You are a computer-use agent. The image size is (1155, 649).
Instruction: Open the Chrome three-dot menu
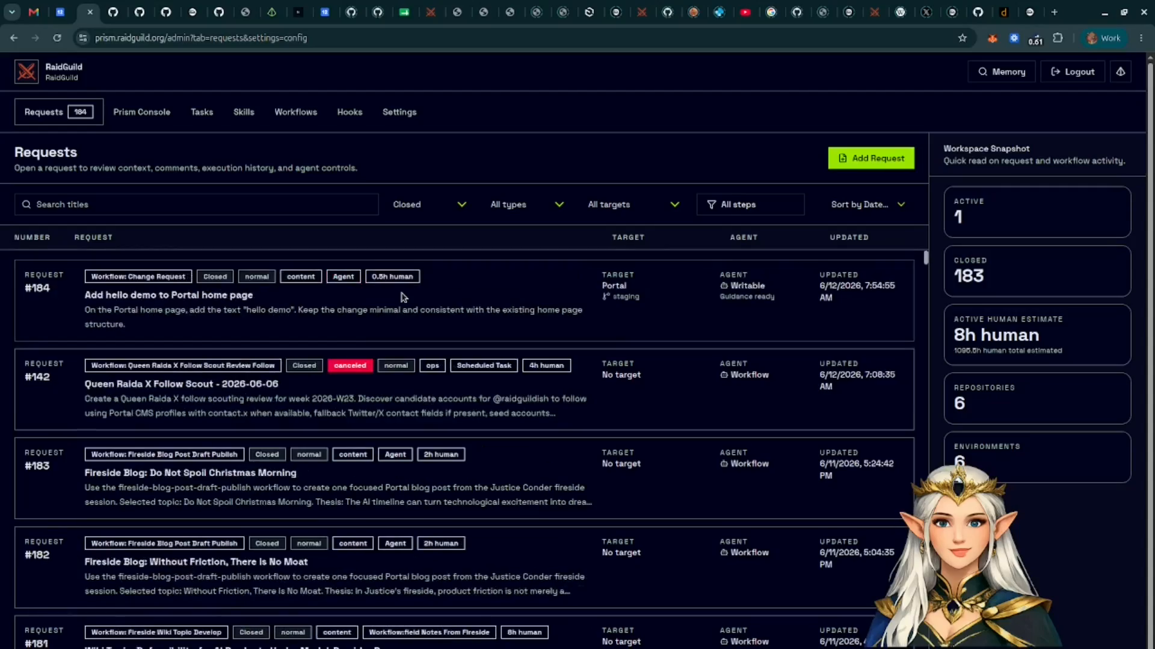tap(1141, 38)
